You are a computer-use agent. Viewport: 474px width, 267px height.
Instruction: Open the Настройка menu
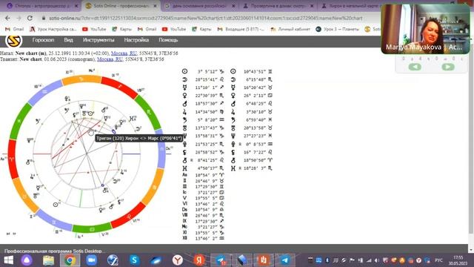tap(136, 40)
